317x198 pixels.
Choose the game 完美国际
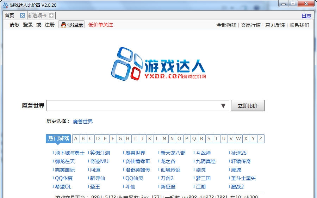65,170
